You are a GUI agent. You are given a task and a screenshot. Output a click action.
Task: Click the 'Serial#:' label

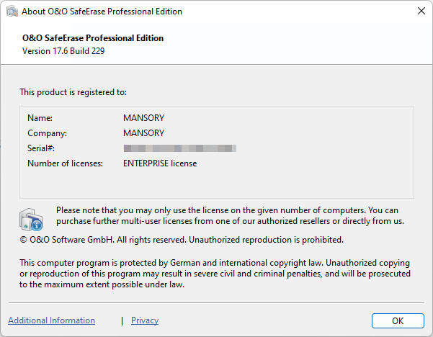(41, 148)
